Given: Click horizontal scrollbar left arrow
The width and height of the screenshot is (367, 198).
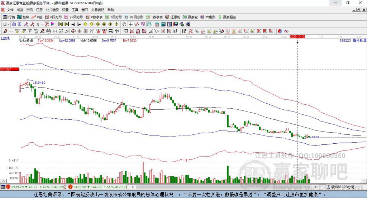Looking at the screenshot, I should point(133,187).
